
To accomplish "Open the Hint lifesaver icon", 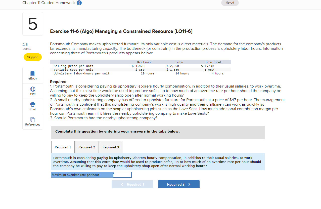I will click(33, 89).
